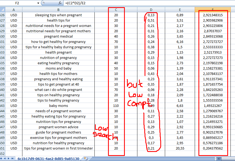Image resolution: width=235 pixels, height=161 pixels.
Task: Select column A by clicking its header
Action: (13, 9)
